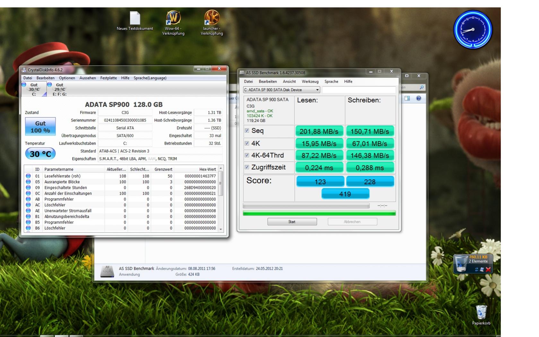The width and height of the screenshot is (539, 337).
Task: Open the Bearbeiten menu in AS SSD Benchmark
Action: click(268, 82)
